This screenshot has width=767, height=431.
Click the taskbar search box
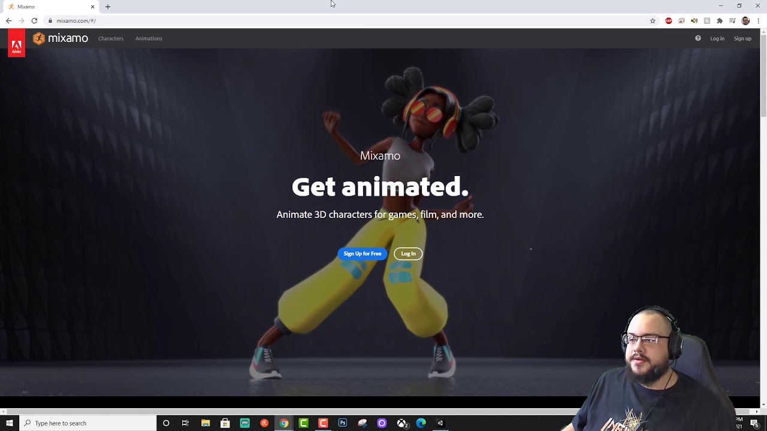point(88,423)
